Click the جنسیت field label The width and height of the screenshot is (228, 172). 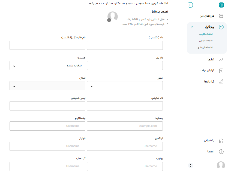tap(81, 58)
